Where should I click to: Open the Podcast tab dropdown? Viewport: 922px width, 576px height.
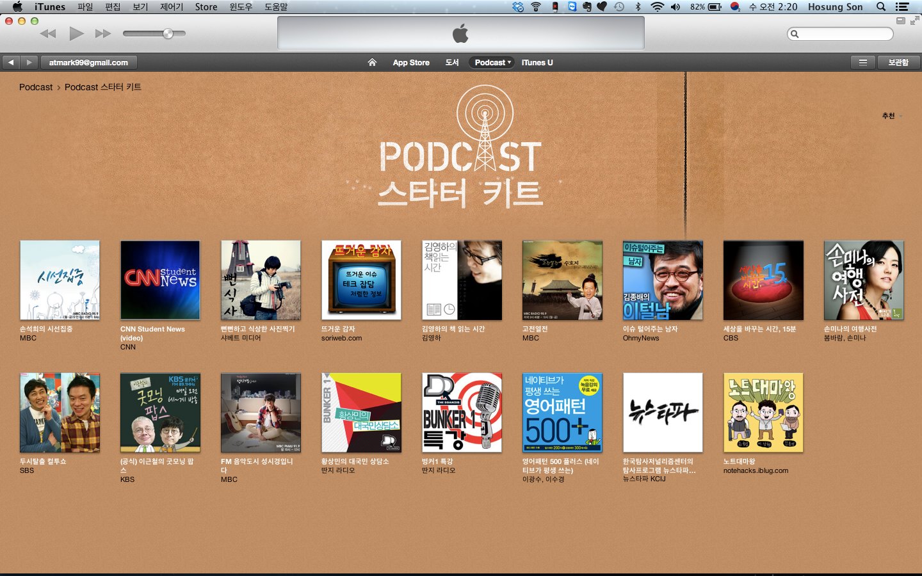click(x=492, y=62)
